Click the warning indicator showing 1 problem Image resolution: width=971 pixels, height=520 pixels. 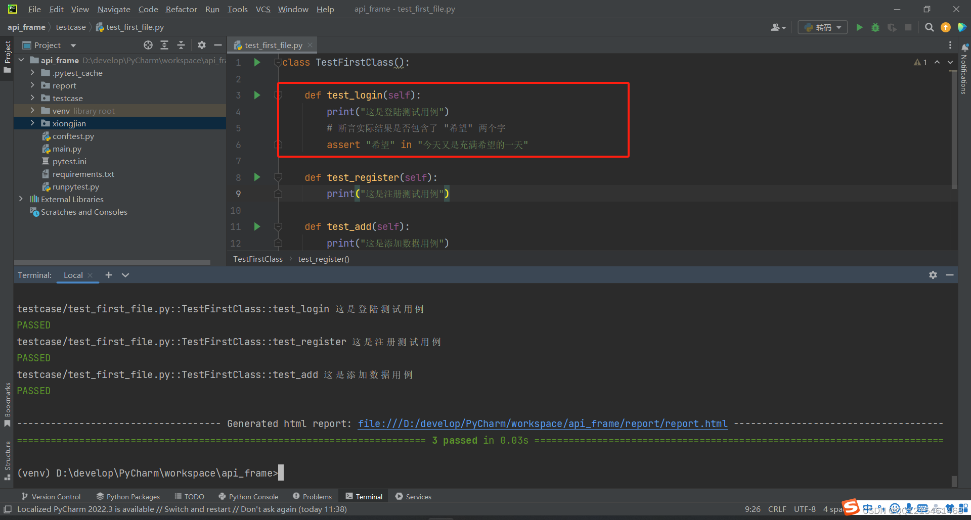tap(920, 62)
